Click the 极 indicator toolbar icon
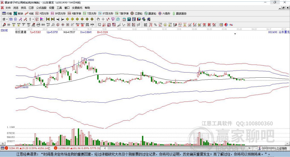The height and width of the screenshot is (157, 290). [x=37, y=19]
